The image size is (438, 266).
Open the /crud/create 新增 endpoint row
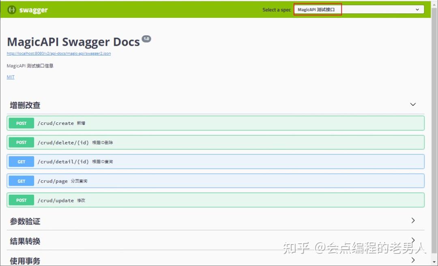point(162,123)
